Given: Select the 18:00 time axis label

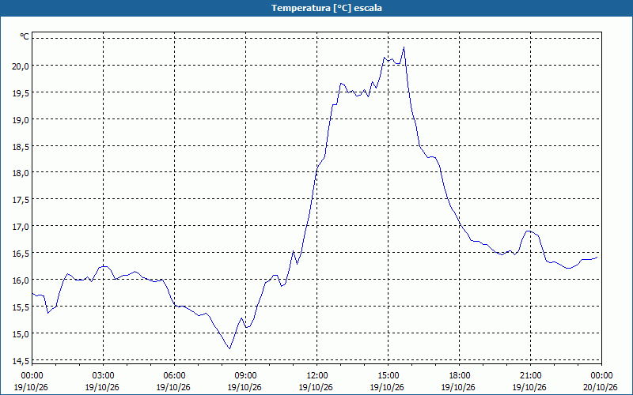Looking at the screenshot, I should click(460, 376).
